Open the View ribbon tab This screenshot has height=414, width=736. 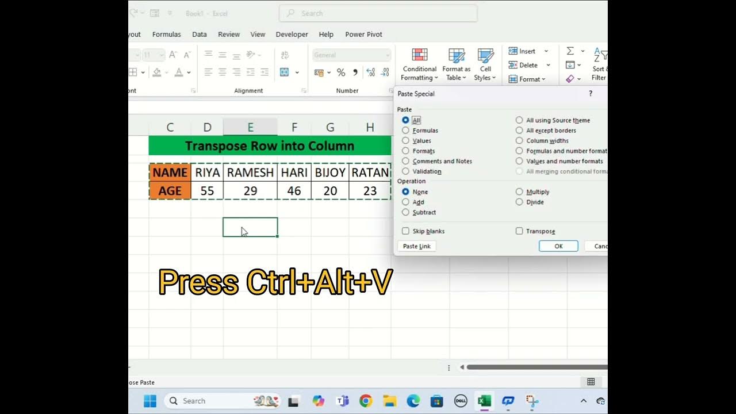pyautogui.click(x=258, y=34)
